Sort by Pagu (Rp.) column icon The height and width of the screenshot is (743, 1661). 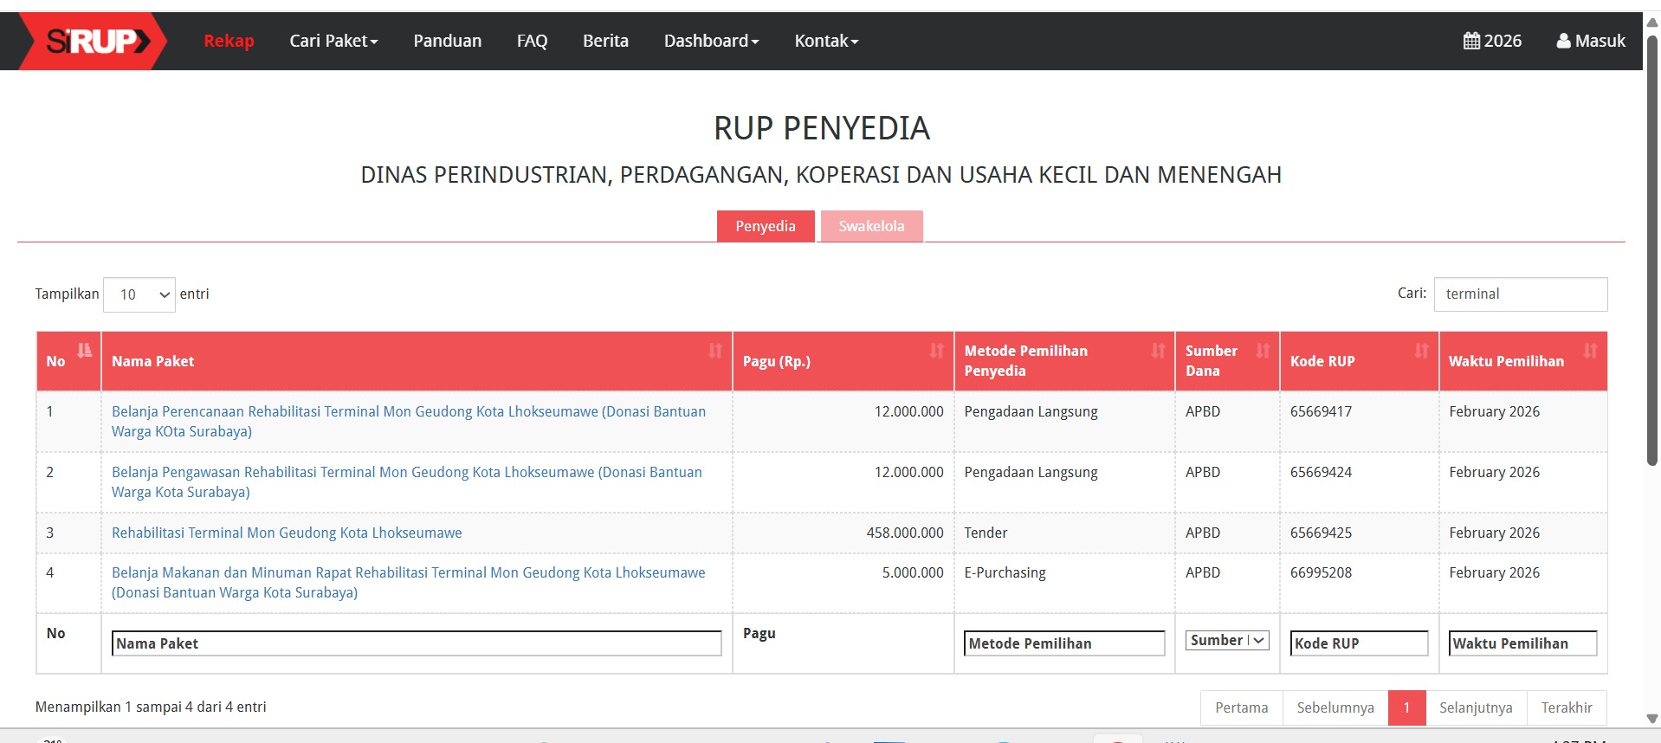[936, 351]
